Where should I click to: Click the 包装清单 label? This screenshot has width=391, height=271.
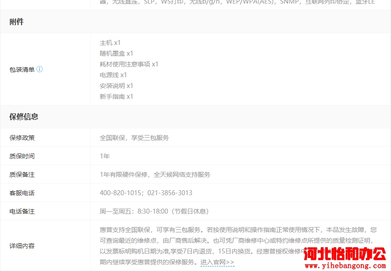coord(22,70)
